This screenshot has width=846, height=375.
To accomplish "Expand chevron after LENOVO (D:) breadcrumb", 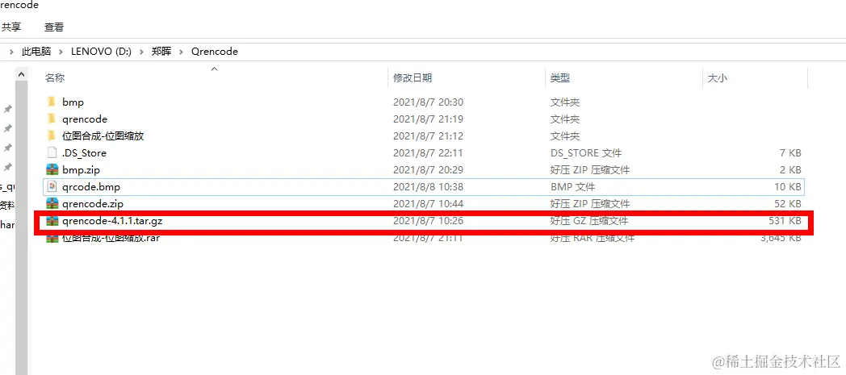I will click(142, 52).
